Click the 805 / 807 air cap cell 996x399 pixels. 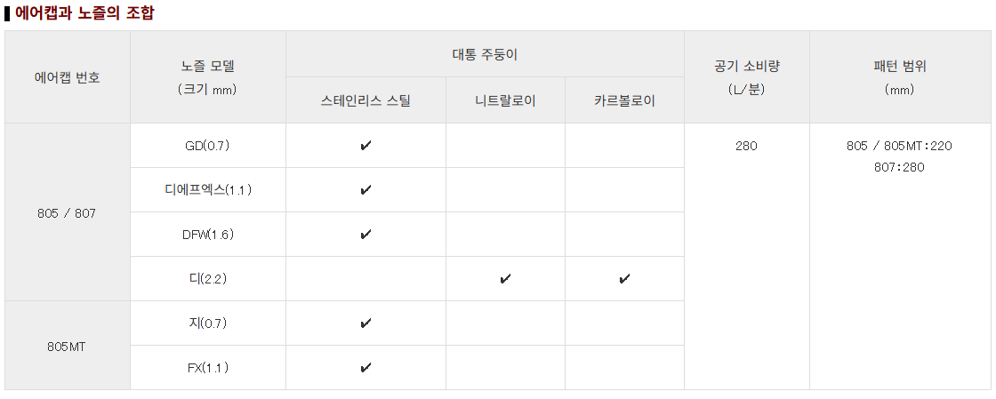[67, 212]
